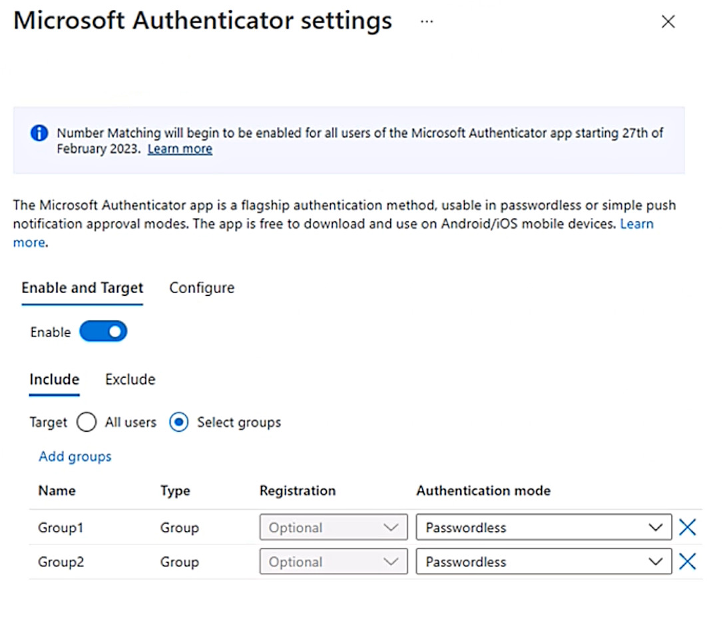723x617 pixels.
Task: Open Group1 Authentication mode dropdown
Action: pyautogui.click(x=543, y=528)
